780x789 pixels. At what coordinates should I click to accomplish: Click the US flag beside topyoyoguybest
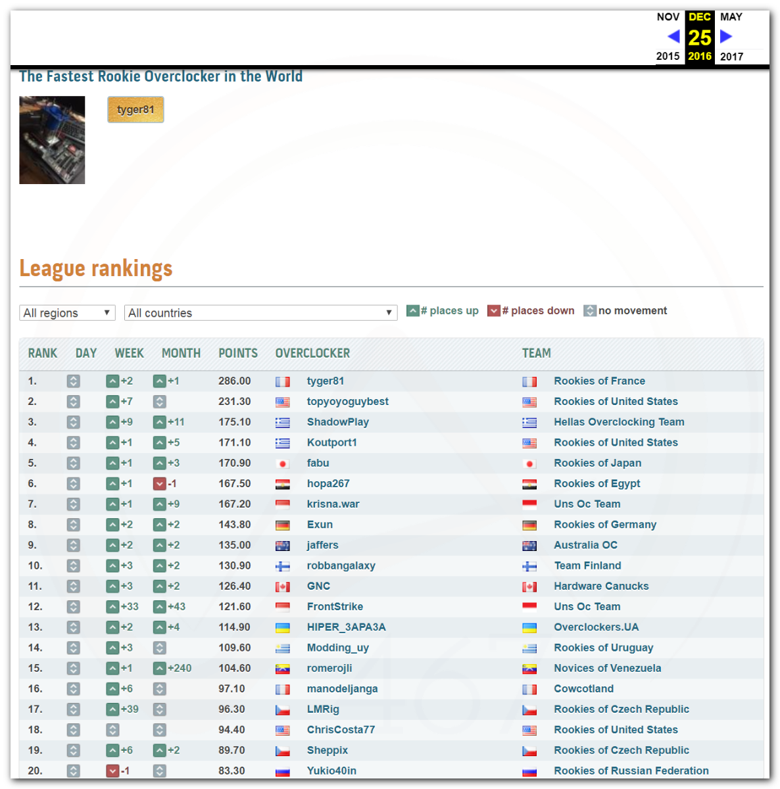point(283,402)
